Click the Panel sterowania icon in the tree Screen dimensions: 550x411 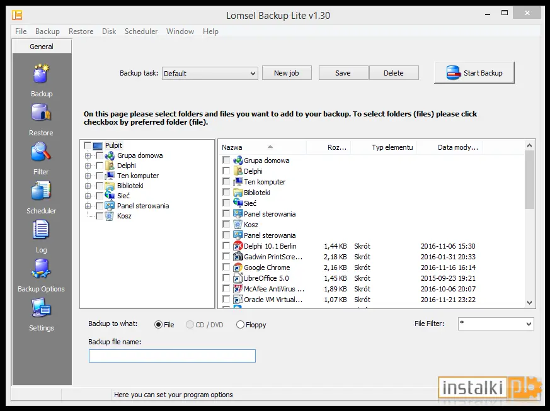click(x=110, y=206)
